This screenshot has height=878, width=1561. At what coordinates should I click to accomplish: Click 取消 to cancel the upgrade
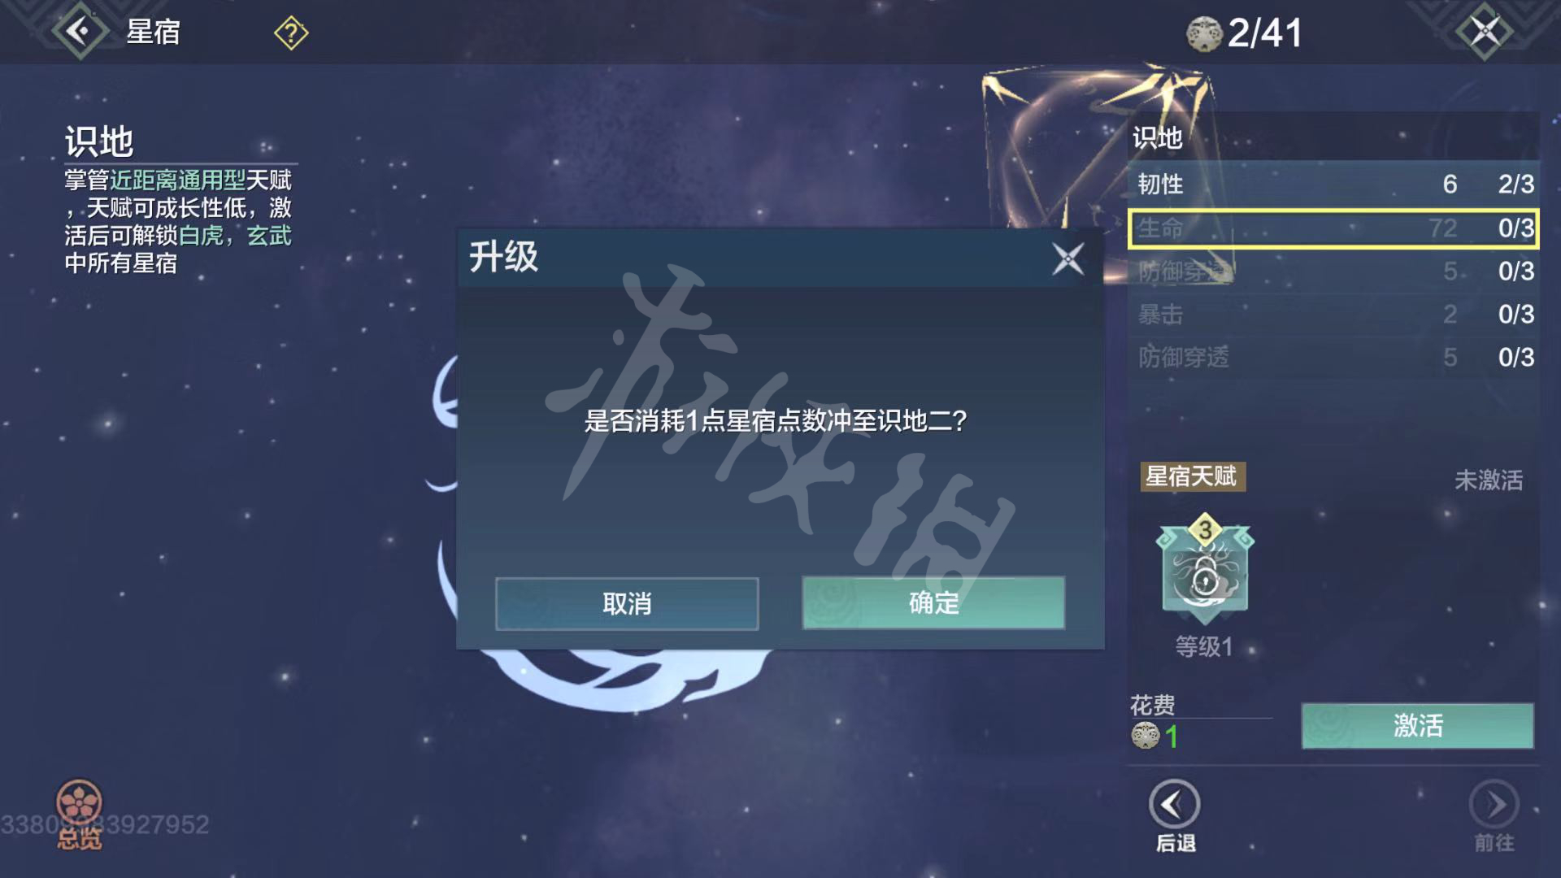(x=627, y=603)
